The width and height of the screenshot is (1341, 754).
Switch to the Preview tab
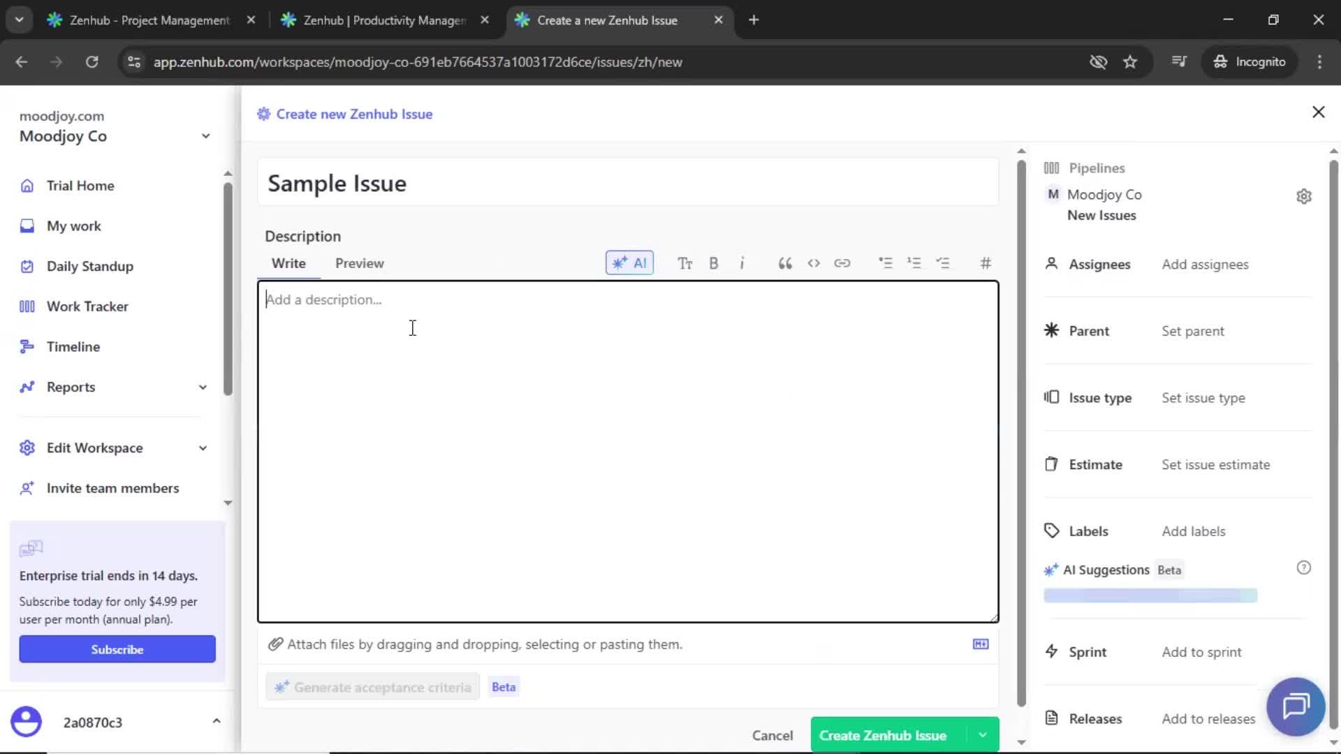click(360, 263)
